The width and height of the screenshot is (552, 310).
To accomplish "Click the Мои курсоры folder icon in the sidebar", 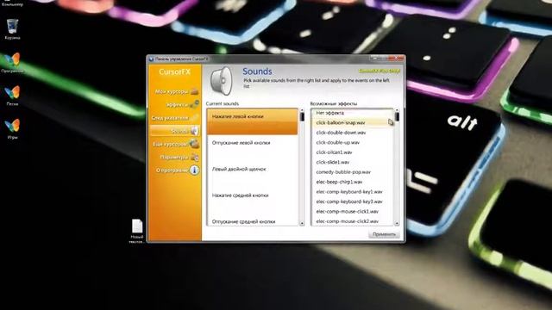I will click(x=194, y=92).
